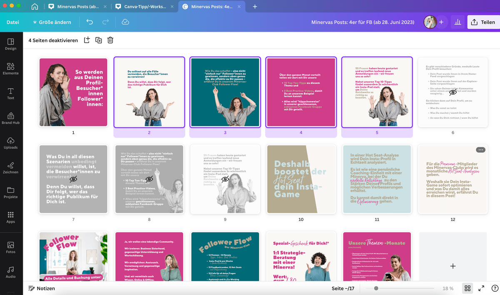This screenshot has width=500, height=295.
Task: Open the 18 % zoom level menu
Action: click(448, 288)
